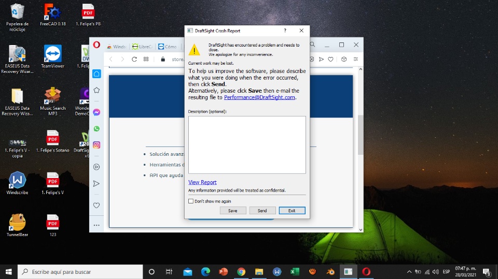The width and height of the screenshot is (498, 279).
Task: Click the Opera page vertical scrollbar
Action: click(x=361, y=135)
